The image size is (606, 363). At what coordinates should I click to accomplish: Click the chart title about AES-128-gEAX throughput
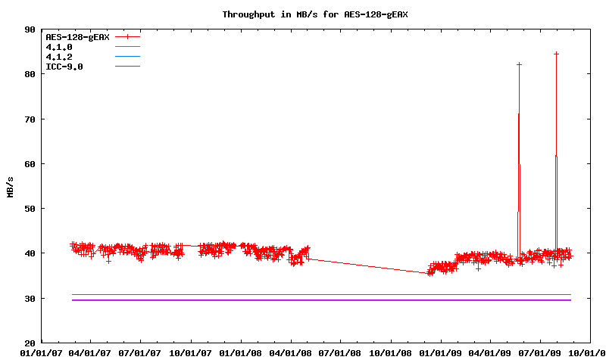coord(319,14)
